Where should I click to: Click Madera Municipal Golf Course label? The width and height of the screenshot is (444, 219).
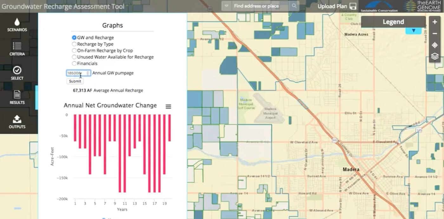pyautogui.click(x=246, y=103)
